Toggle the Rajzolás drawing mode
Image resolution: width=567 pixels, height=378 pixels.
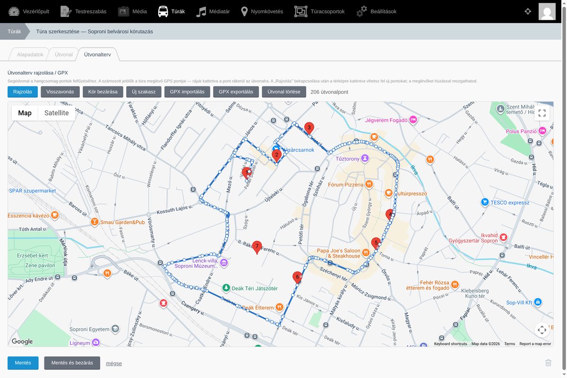tap(23, 92)
